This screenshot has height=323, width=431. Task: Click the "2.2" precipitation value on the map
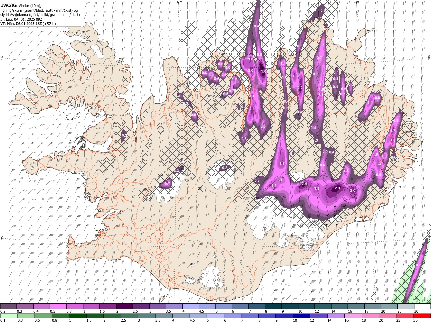300,88
